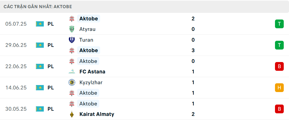Click PL league label on 22.06.25 row
This screenshot has height=120, width=289.
coord(51,66)
